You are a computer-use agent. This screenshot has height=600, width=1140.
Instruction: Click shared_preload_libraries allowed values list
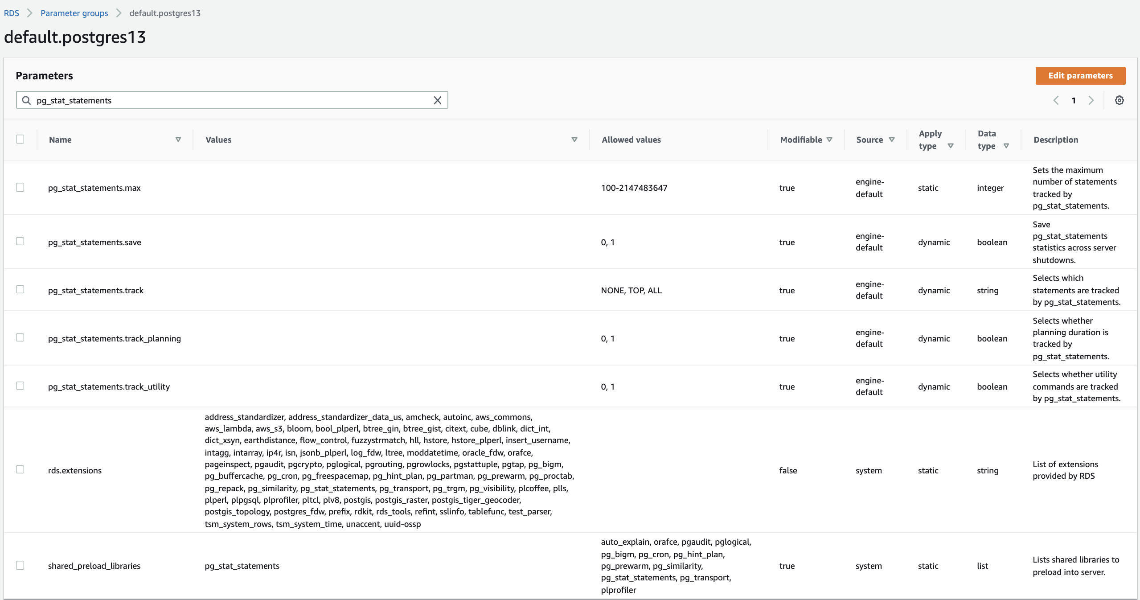click(x=676, y=566)
